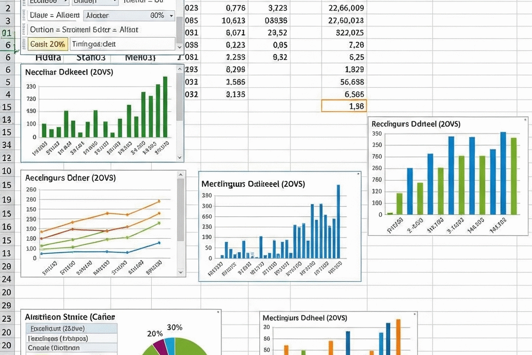
Task: Click the cell with value 56,698
Action: click(344, 82)
